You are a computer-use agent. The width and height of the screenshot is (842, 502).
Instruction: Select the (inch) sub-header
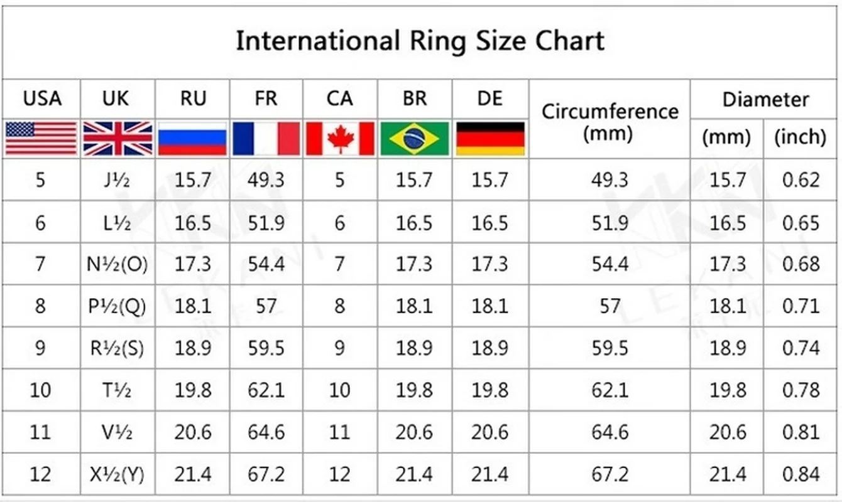(800, 137)
